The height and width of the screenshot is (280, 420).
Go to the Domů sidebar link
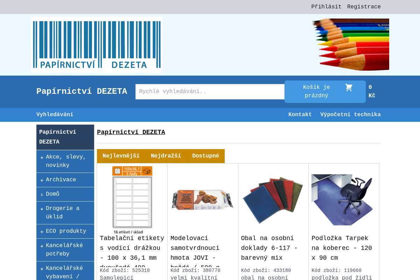click(52, 194)
